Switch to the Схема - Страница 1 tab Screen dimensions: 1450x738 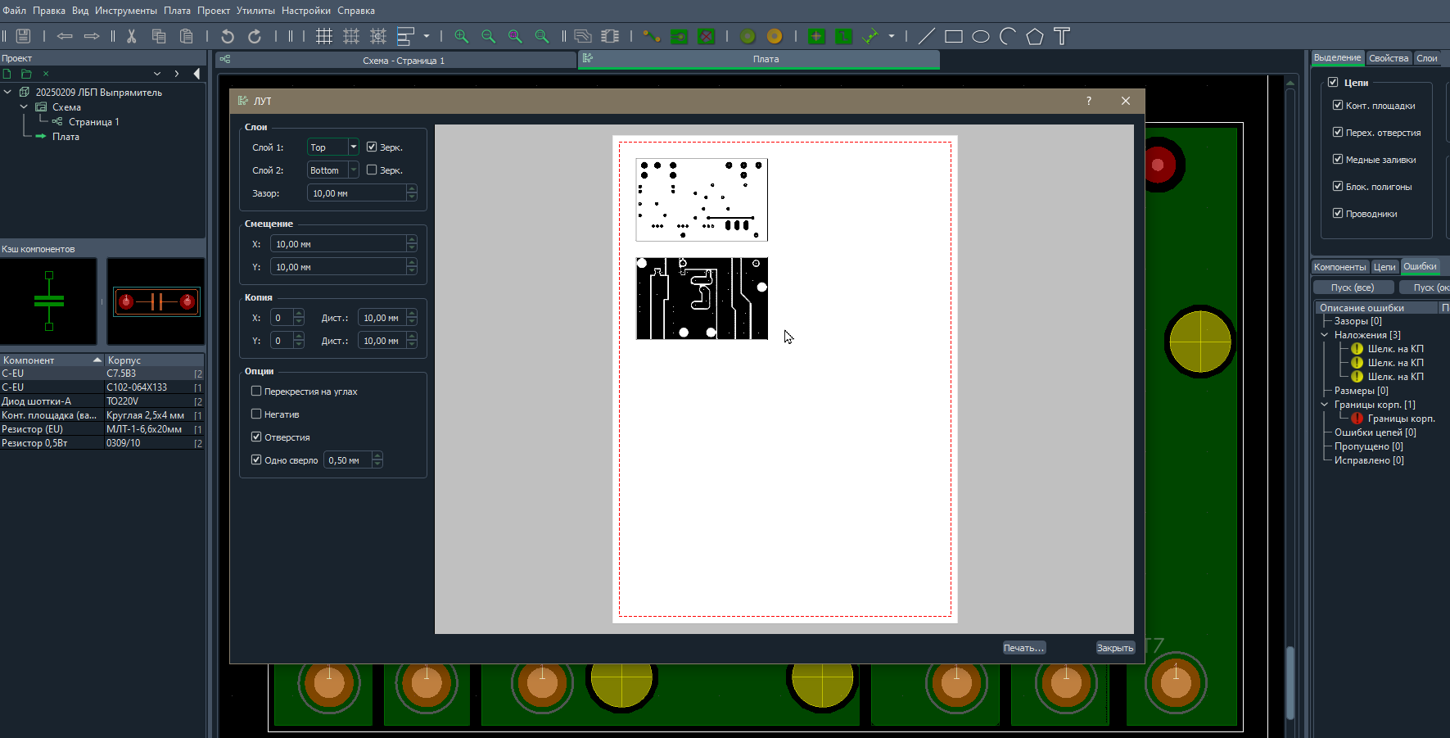pyautogui.click(x=397, y=61)
